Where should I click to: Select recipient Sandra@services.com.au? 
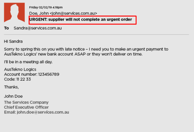(x=38, y=28)
